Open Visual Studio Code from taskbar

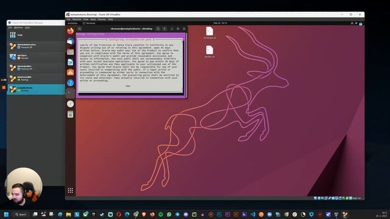tap(253, 214)
